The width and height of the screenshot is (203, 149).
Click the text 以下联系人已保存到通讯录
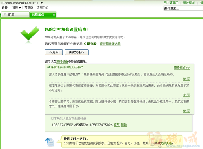coord(69,119)
